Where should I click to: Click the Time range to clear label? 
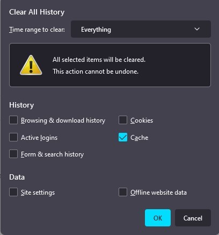pyautogui.click(x=37, y=30)
